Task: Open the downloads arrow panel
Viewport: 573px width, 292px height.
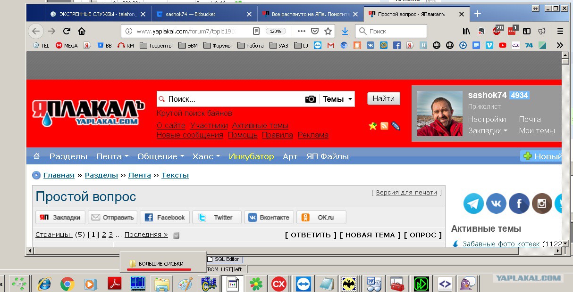Action: (x=345, y=31)
